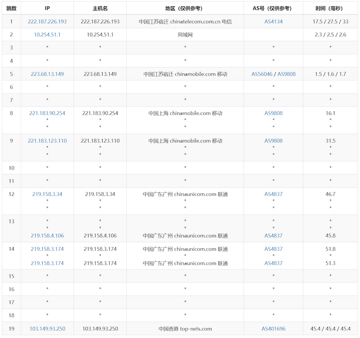Select time value 1.5 / 1.6 / 1.7
The height and width of the screenshot is (338, 360).
pyautogui.click(x=330, y=74)
